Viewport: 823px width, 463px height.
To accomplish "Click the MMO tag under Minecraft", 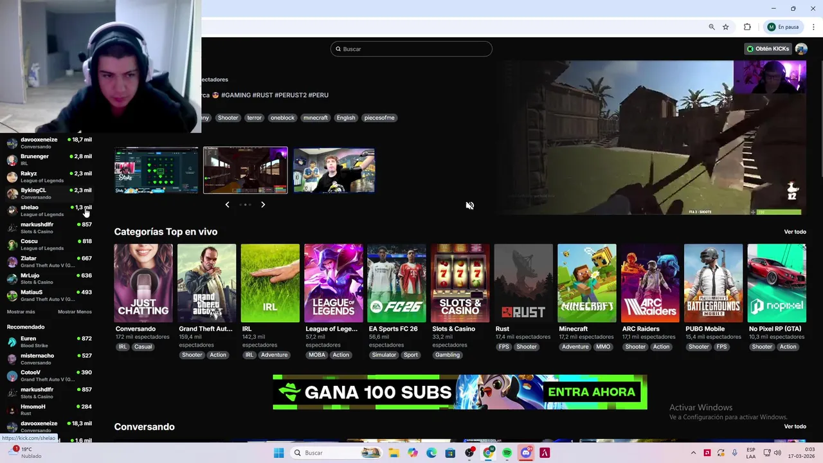I will (603, 347).
